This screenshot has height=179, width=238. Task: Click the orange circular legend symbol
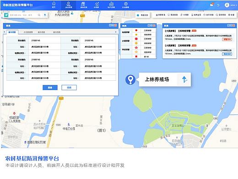point(136,43)
